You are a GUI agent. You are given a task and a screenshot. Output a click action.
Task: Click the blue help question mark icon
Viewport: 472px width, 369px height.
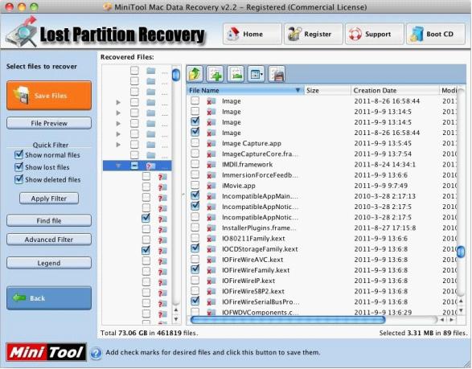96,353
